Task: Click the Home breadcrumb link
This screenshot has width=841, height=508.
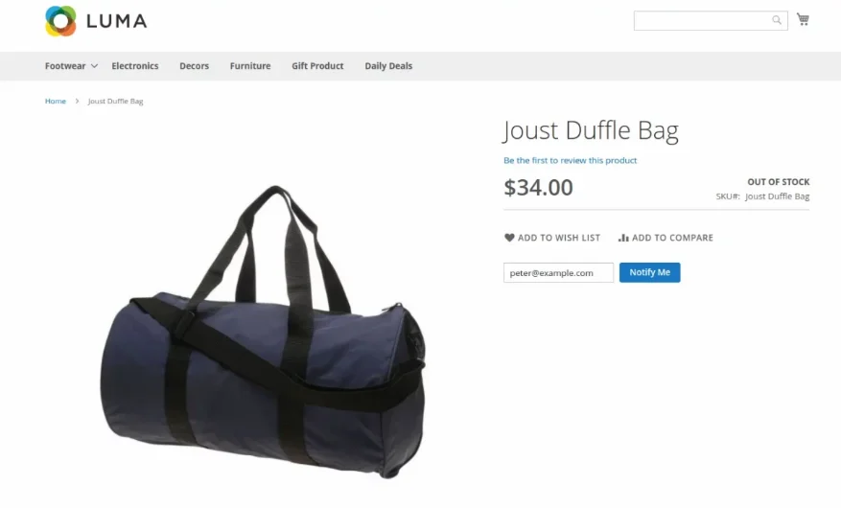Action: click(56, 101)
